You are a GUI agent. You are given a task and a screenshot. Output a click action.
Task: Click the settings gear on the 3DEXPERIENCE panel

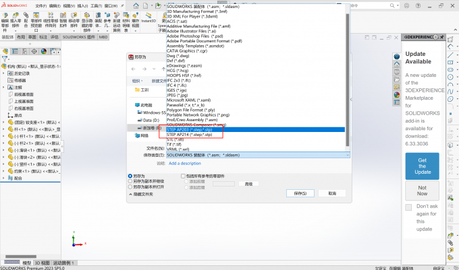[437, 37]
